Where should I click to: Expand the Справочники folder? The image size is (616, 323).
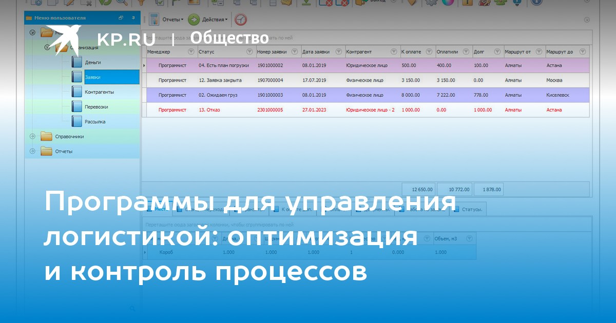[x=33, y=136]
